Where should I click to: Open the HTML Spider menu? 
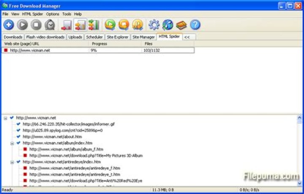click(33, 14)
